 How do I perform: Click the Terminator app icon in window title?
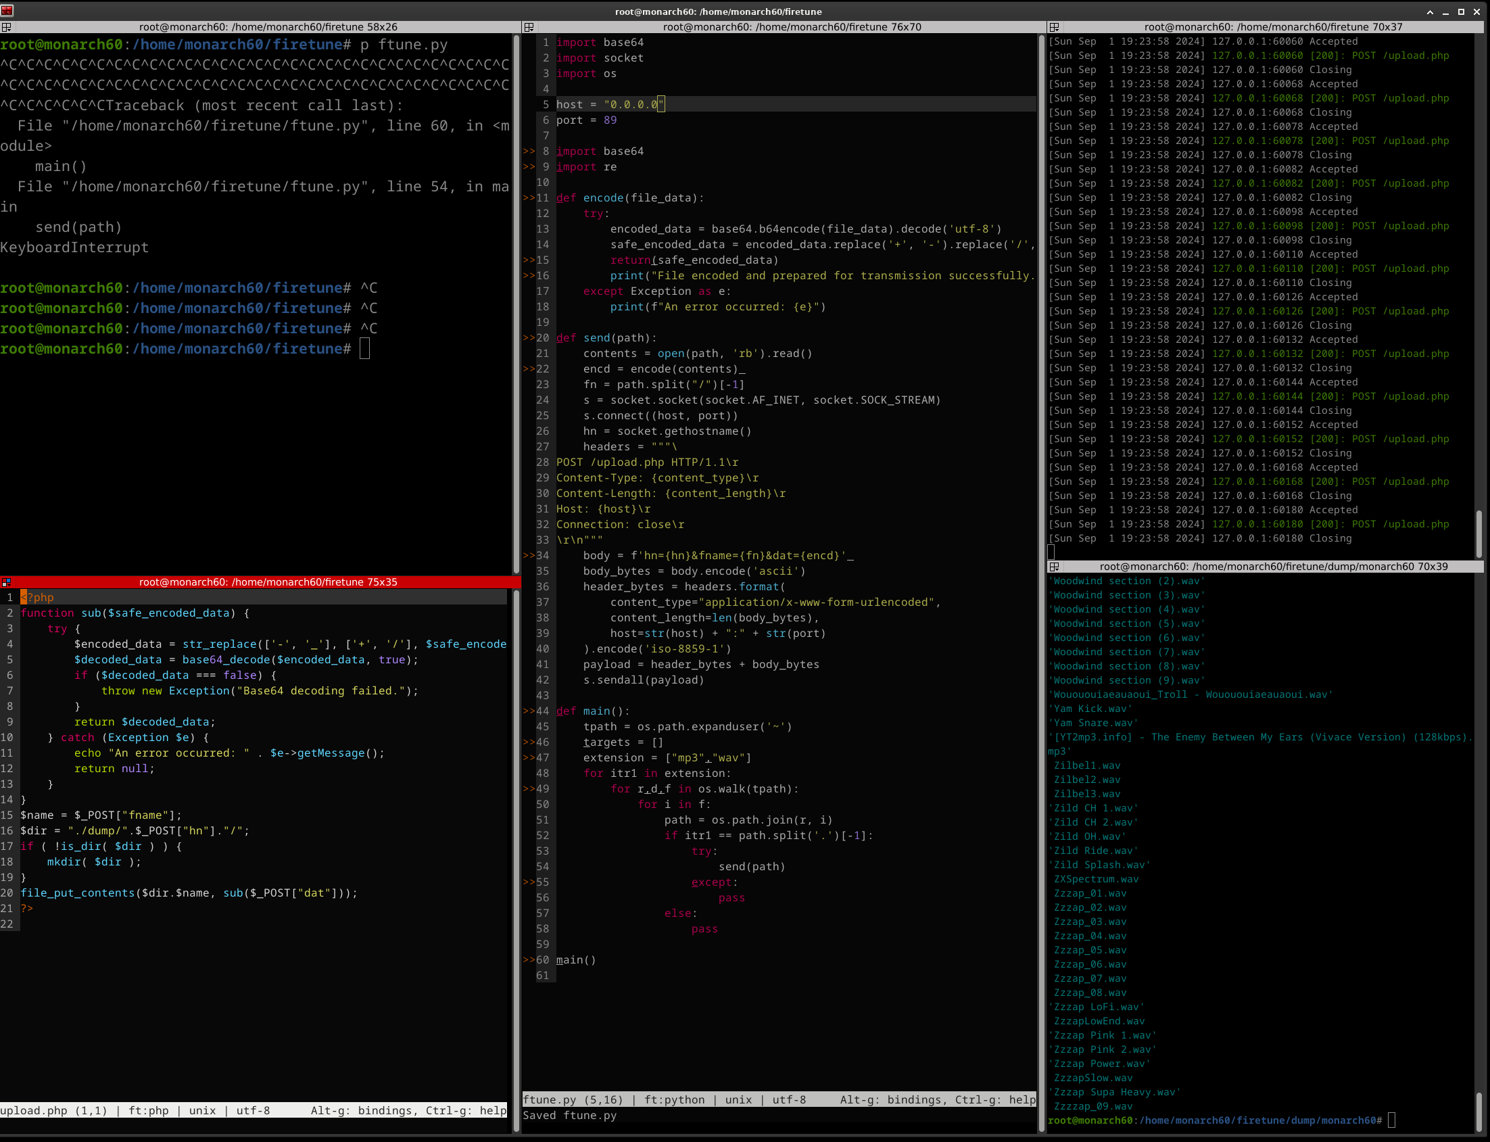click(x=7, y=10)
